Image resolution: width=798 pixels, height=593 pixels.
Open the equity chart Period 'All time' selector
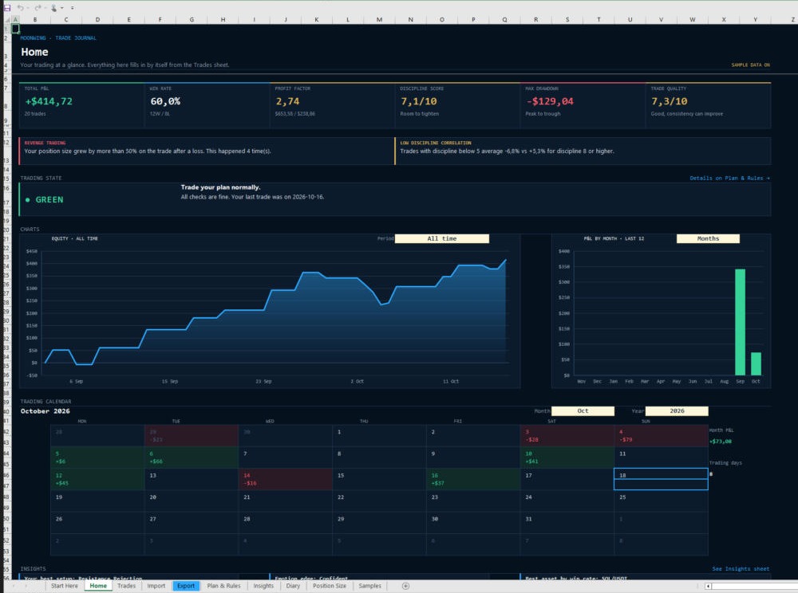[x=442, y=238]
